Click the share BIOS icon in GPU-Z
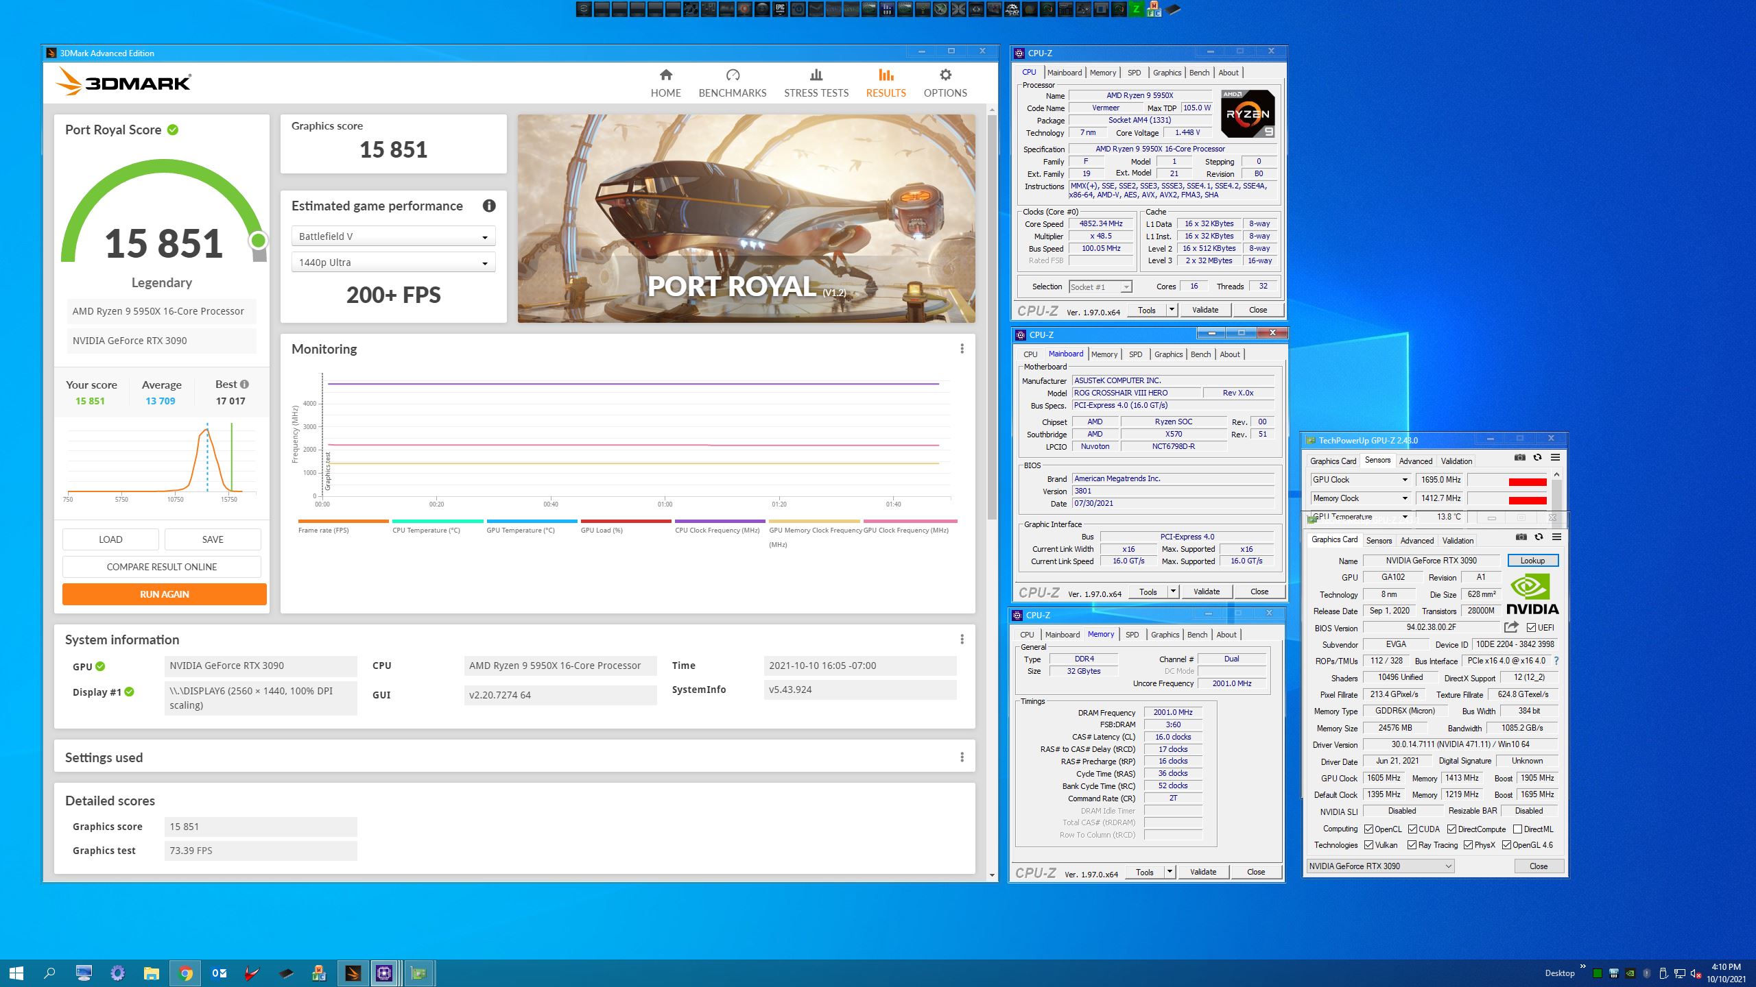Viewport: 1756px width, 987px height. tap(1511, 627)
